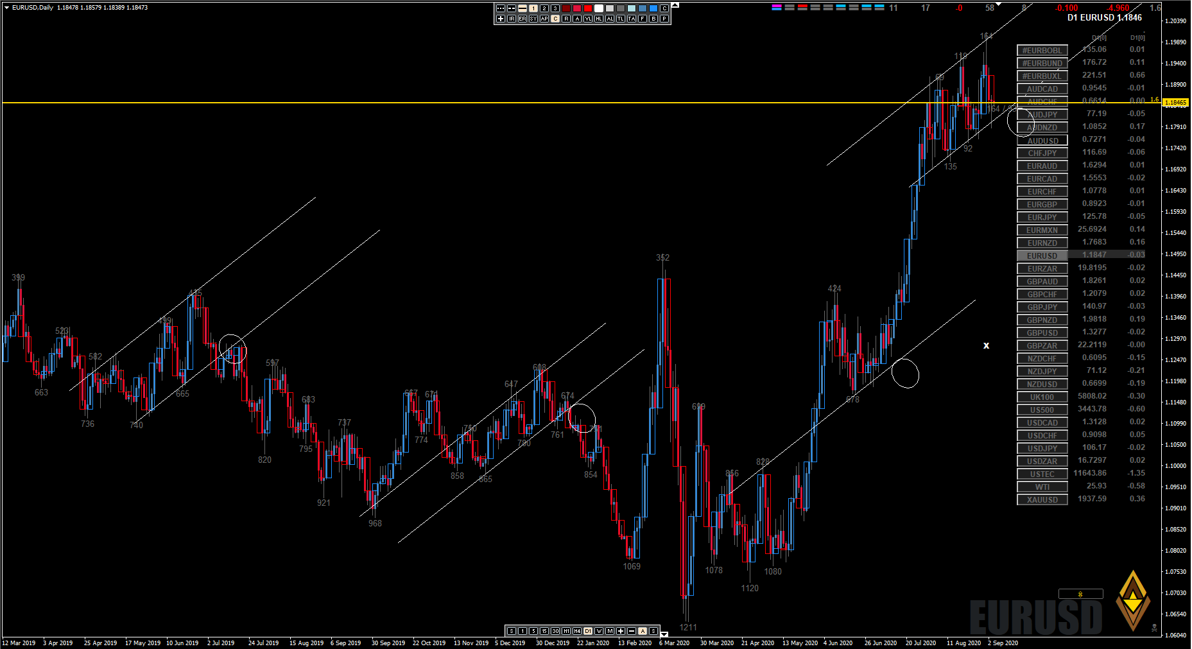Pick the crimson color swatch
The height and width of the screenshot is (649, 1192).
pos(577,8)
